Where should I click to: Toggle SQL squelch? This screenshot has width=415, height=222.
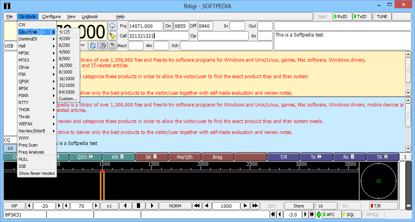pos(352,215)
